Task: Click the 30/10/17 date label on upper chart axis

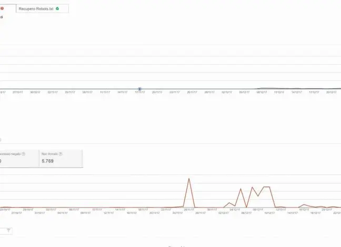Action: tap(35, 92)
